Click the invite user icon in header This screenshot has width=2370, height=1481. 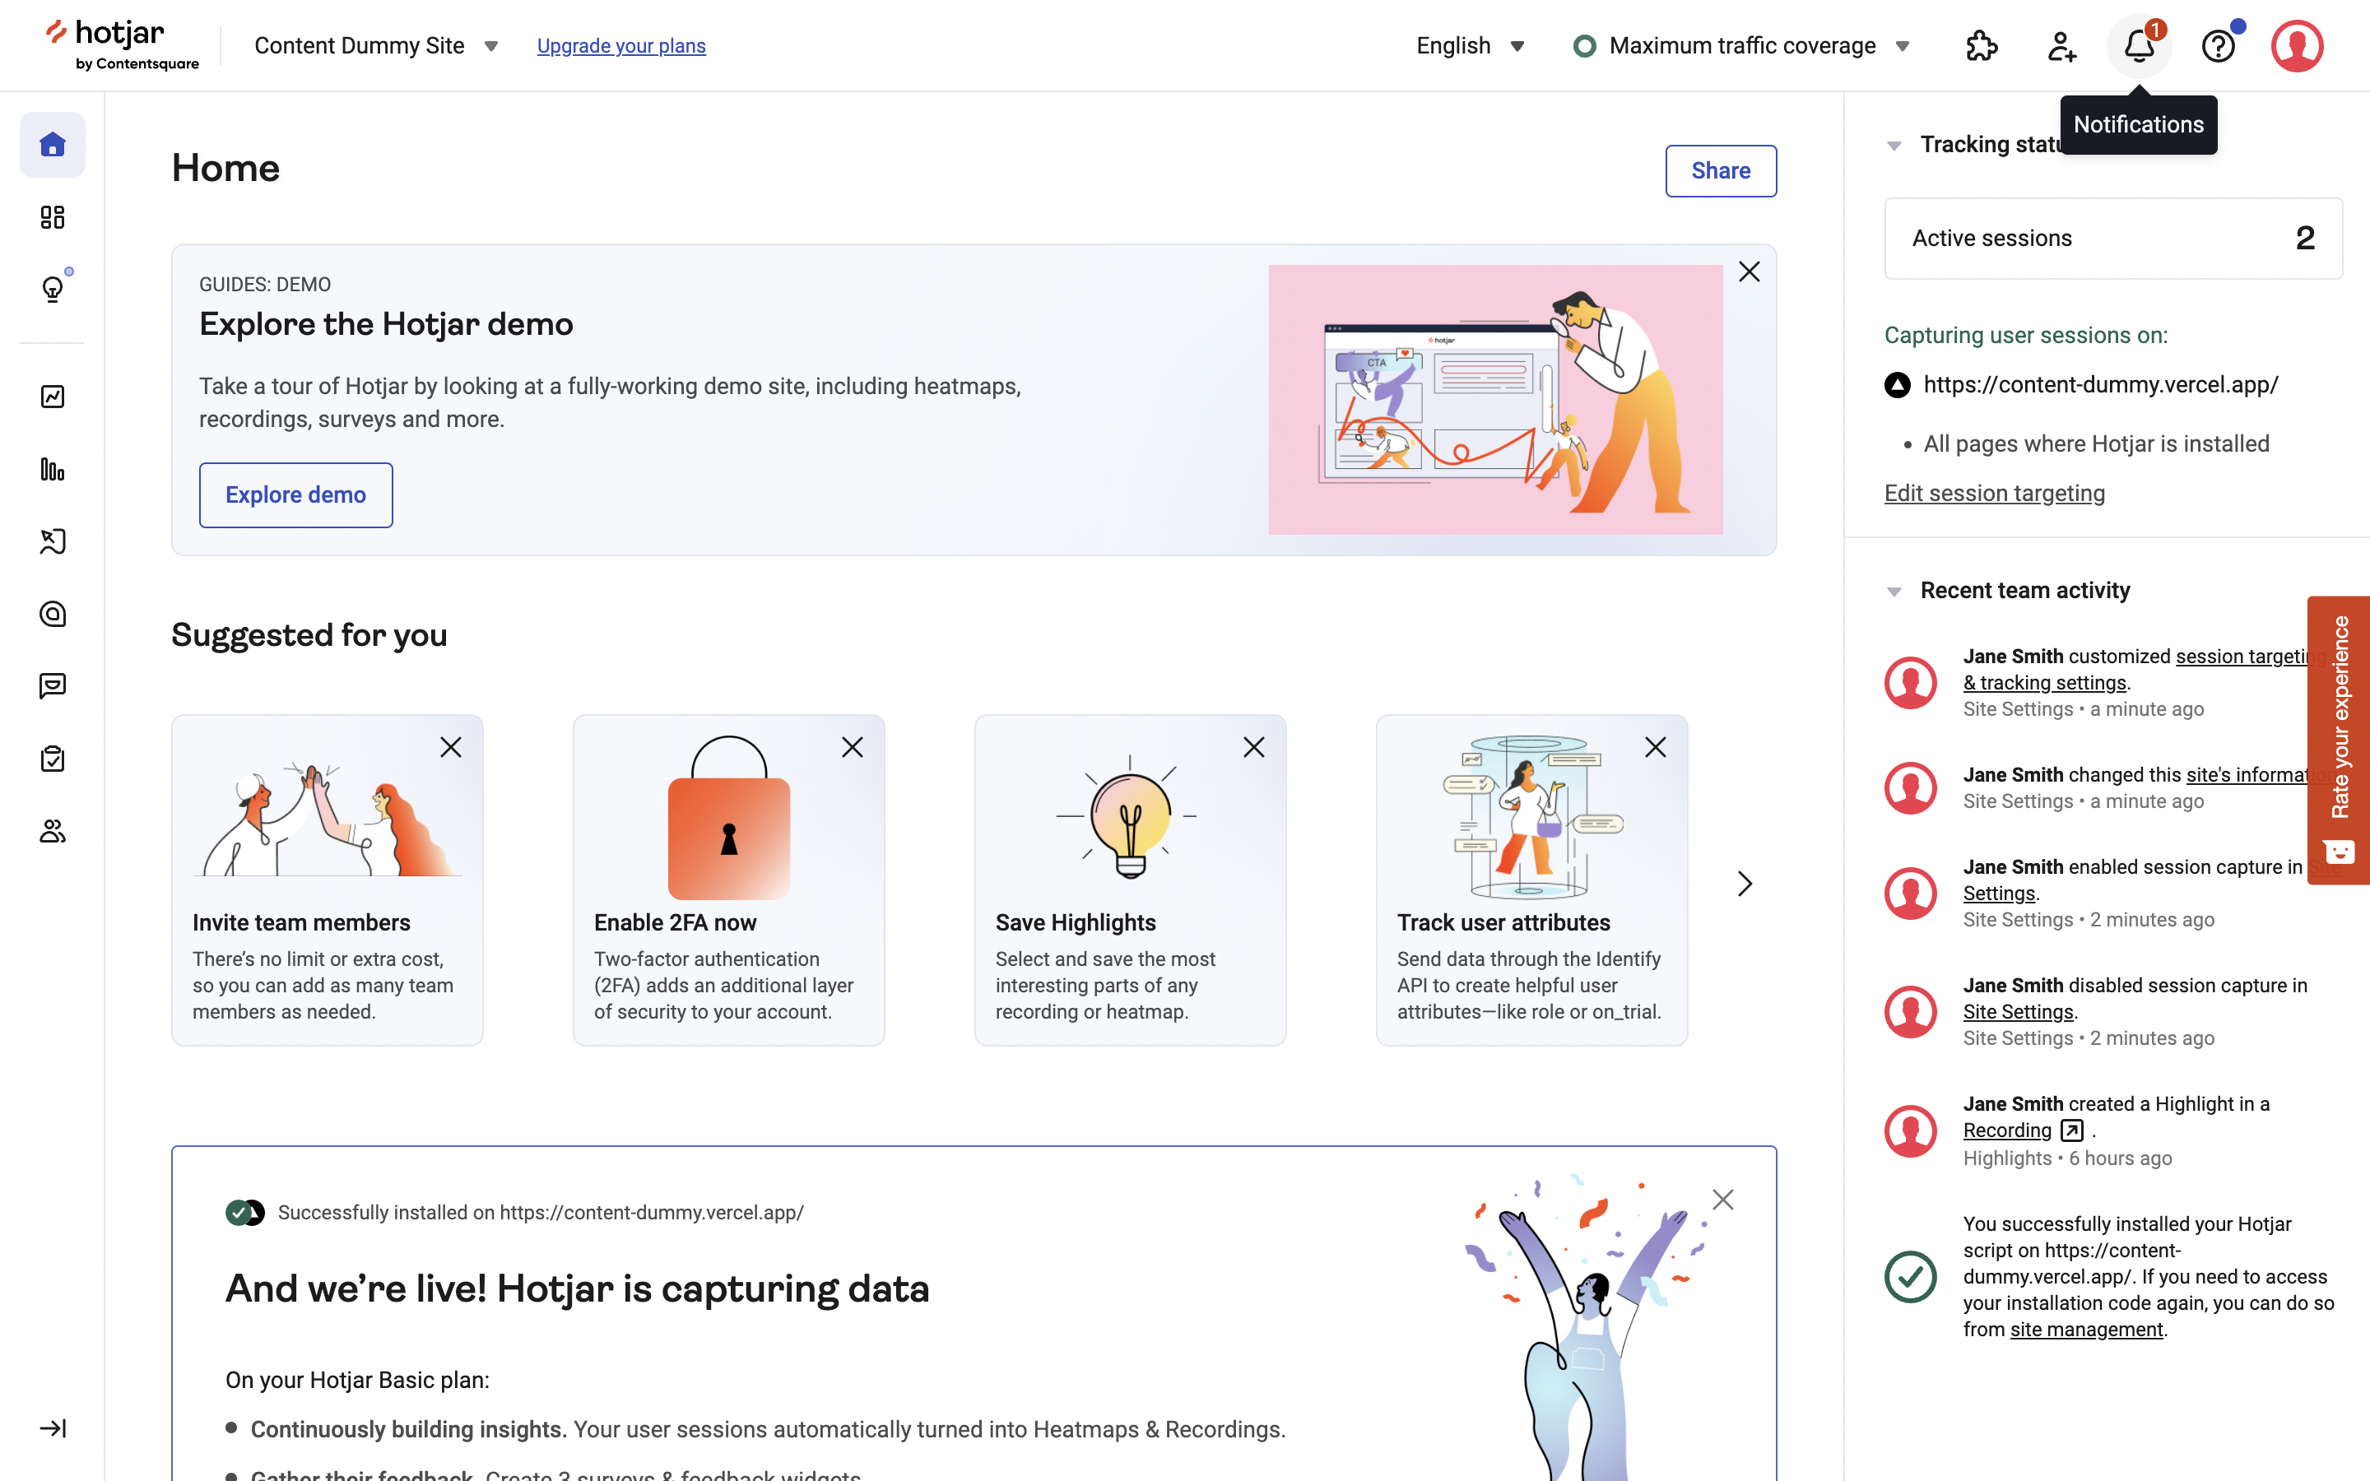(x=2061, y=46)
